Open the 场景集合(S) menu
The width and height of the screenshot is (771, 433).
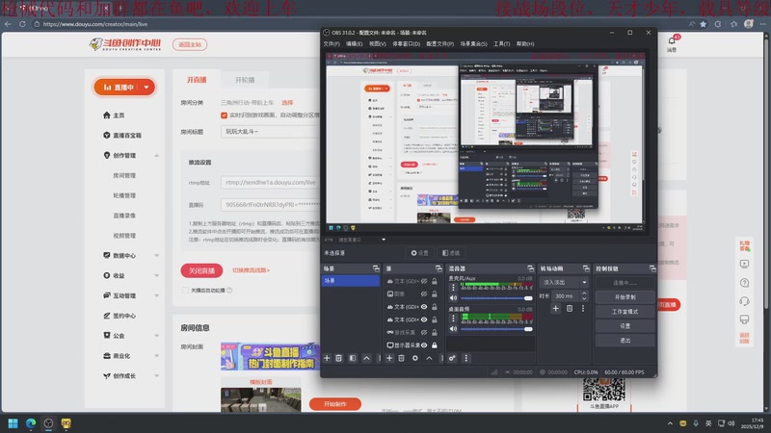(473, 43)
